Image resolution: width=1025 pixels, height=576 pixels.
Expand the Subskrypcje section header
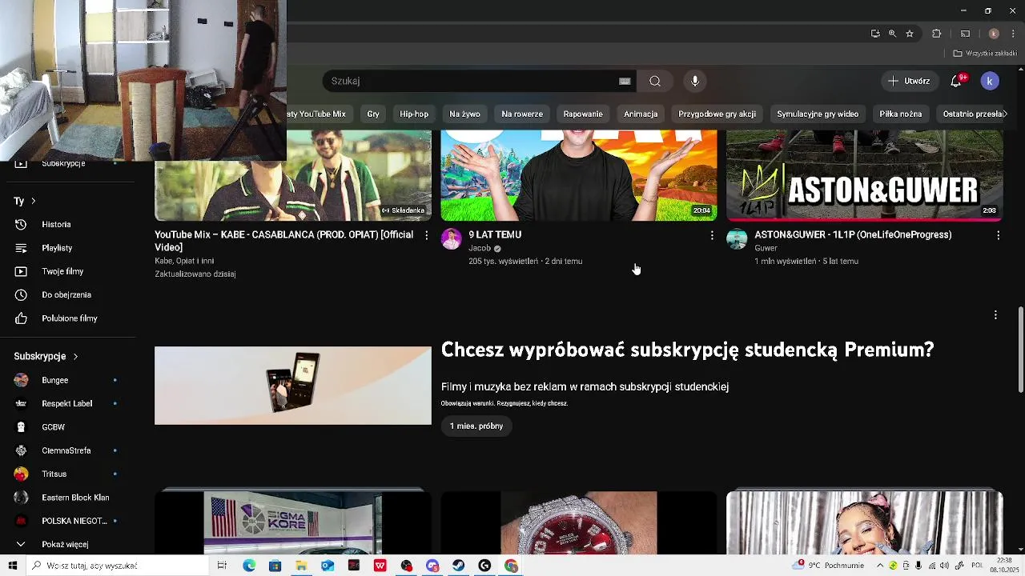46,356
